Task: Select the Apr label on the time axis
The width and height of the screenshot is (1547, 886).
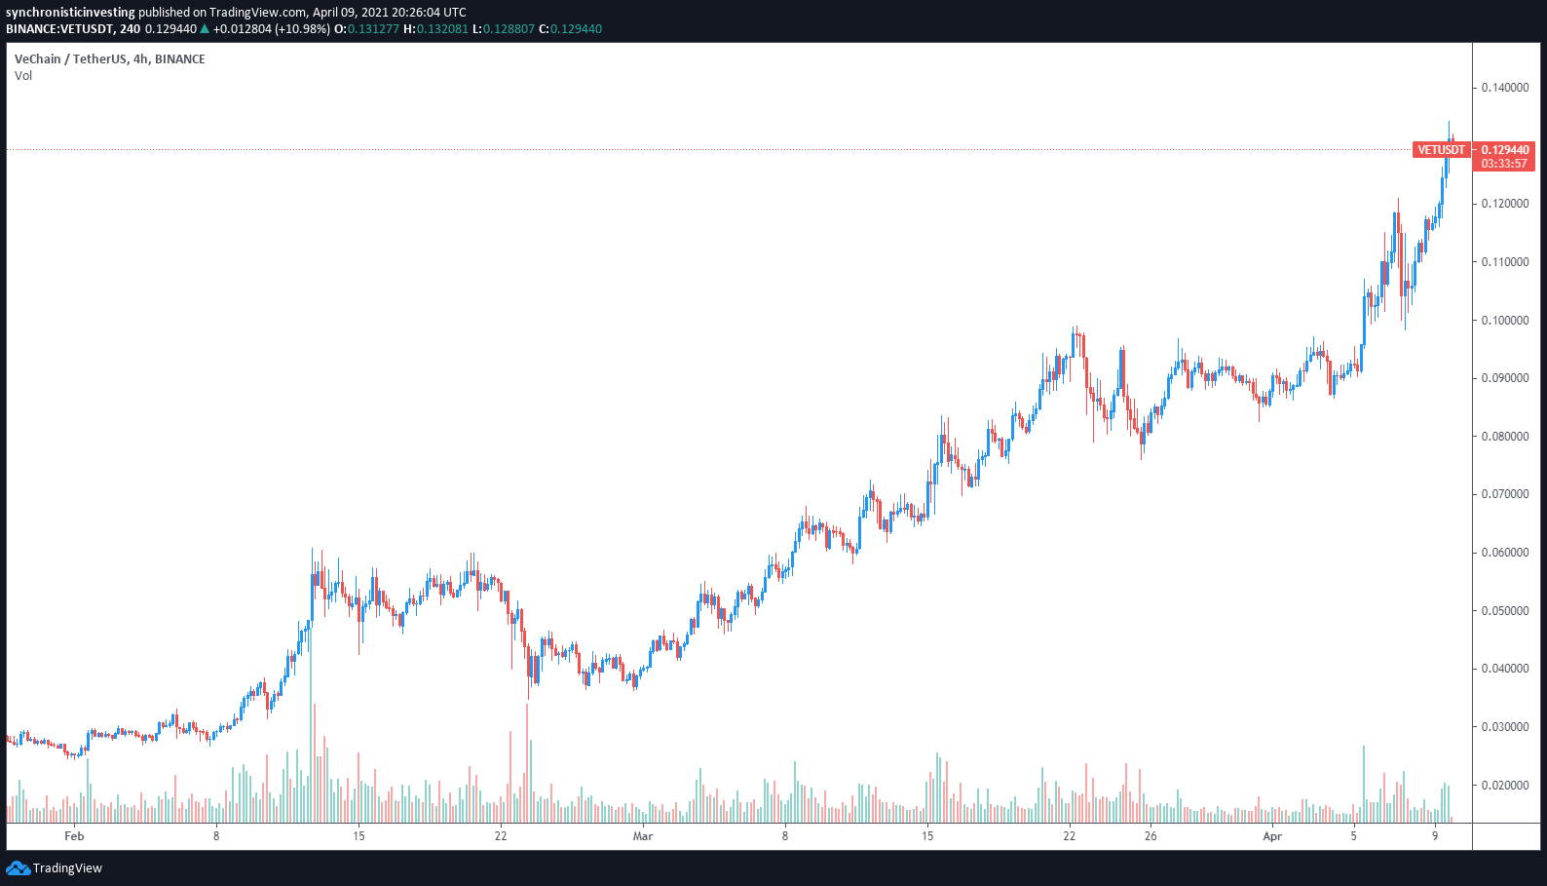Action: tap(1272, 836)
